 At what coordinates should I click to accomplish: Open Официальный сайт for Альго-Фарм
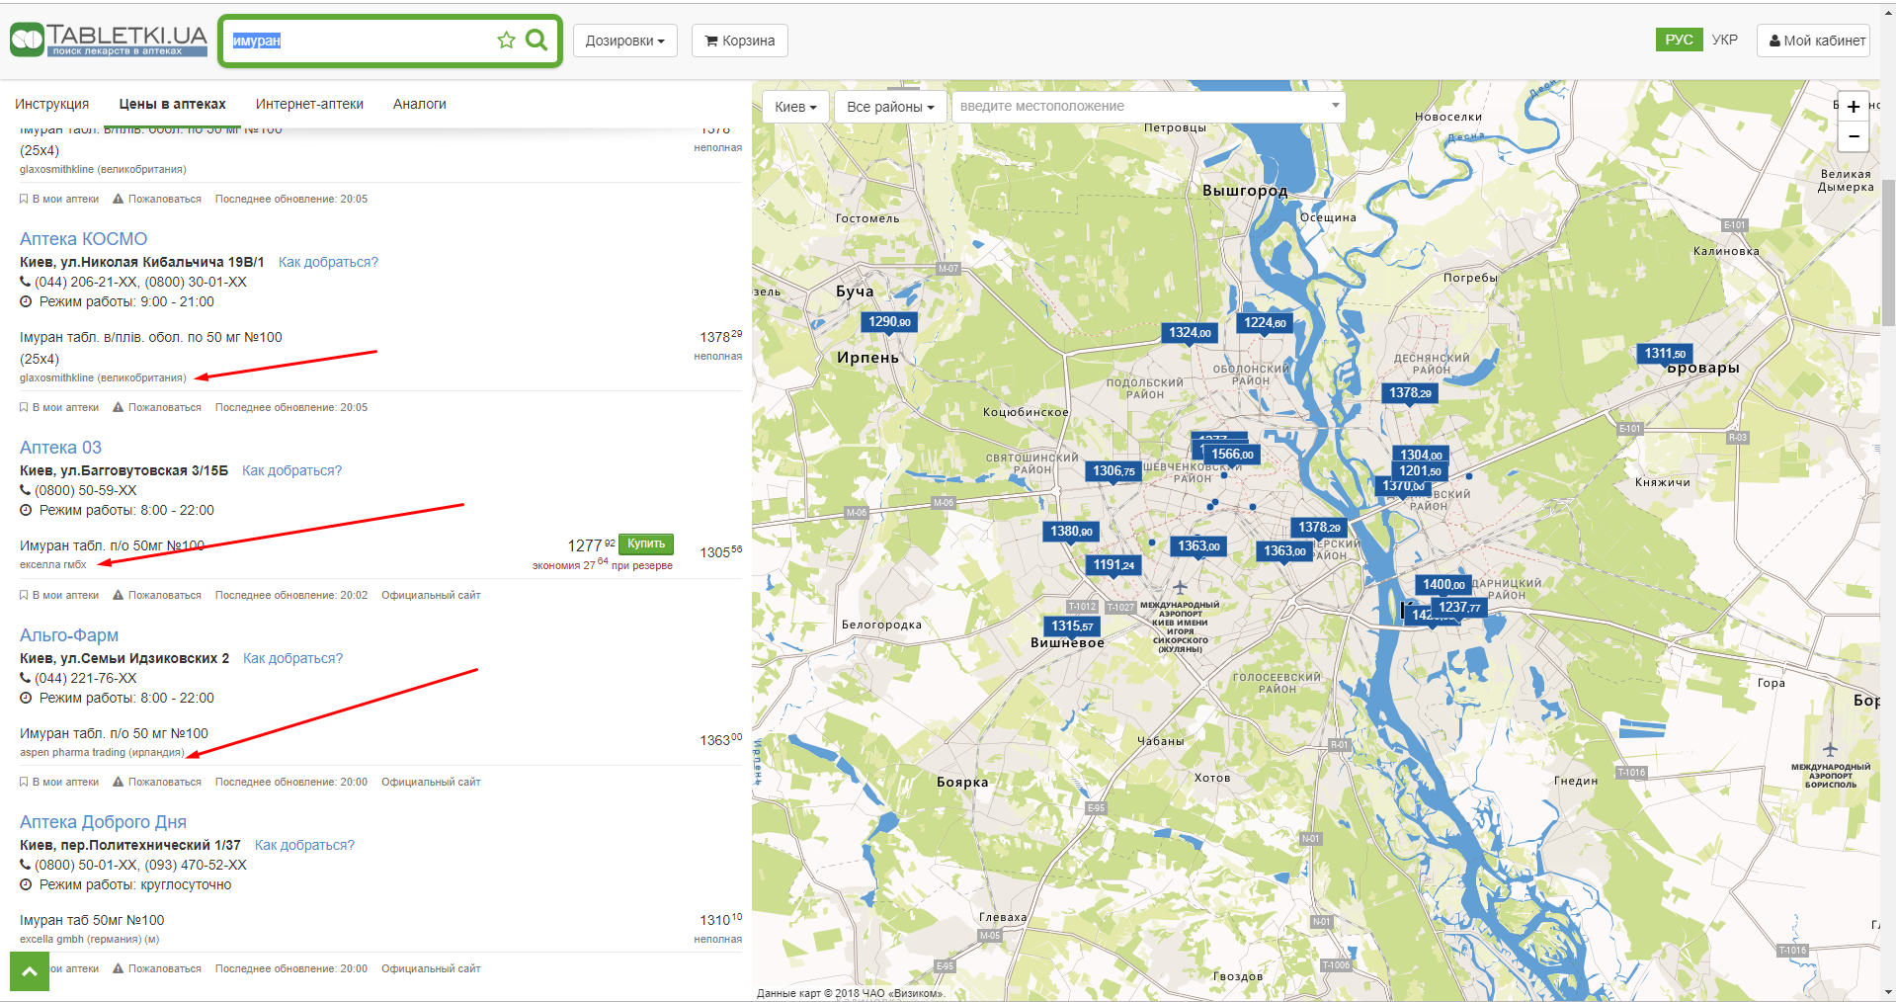pos(431,782)
